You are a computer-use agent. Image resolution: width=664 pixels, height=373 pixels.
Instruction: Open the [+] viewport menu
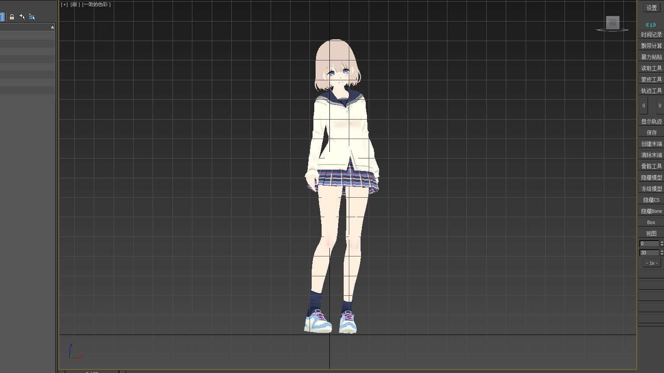click(x=64, y=4)
